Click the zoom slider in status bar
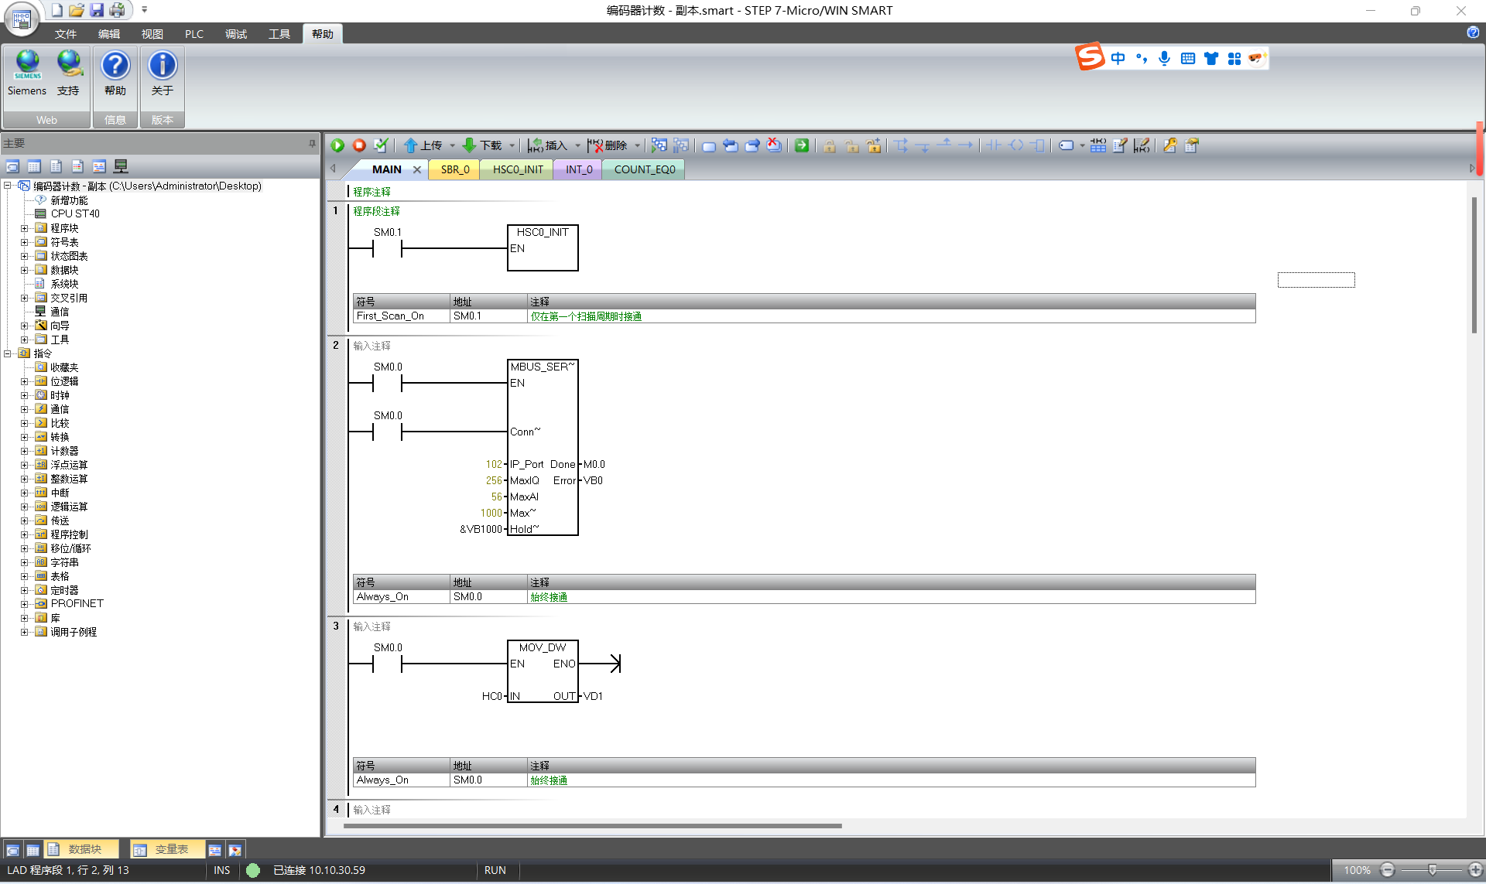Screen dimensions: 1486x884 1432,870
